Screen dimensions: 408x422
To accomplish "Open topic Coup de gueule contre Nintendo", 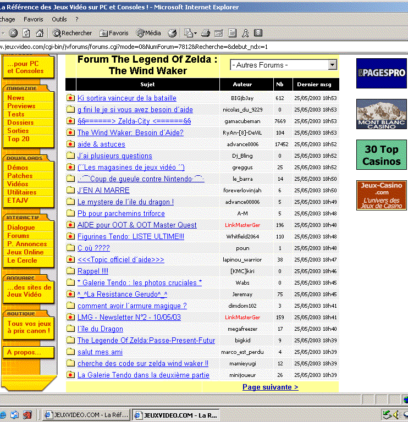I will click(141, 179).
